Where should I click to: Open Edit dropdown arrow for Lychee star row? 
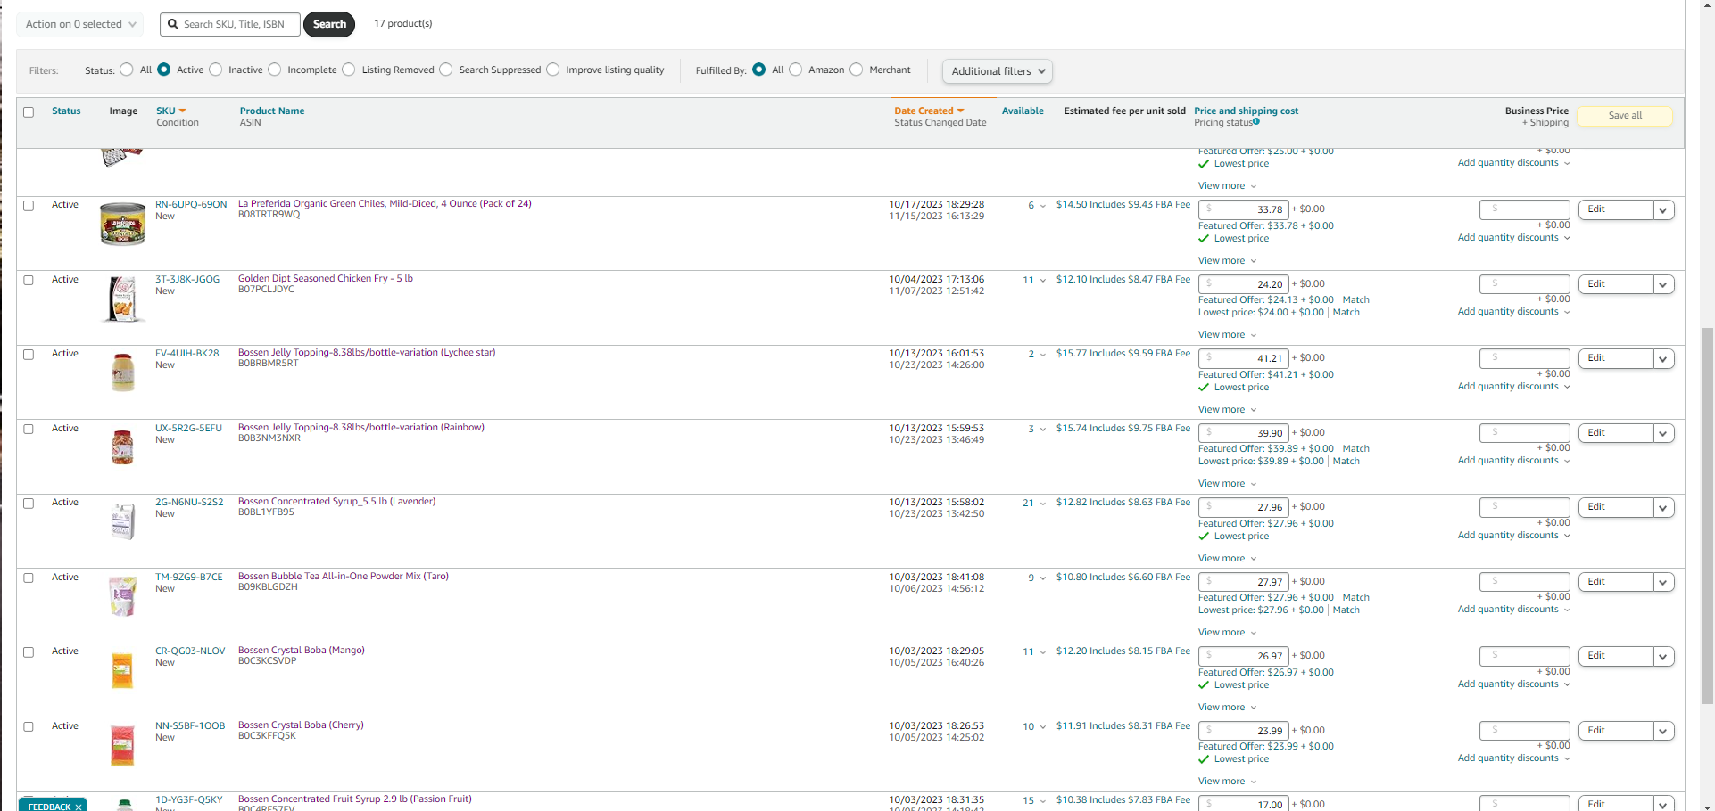(1663, 359)
